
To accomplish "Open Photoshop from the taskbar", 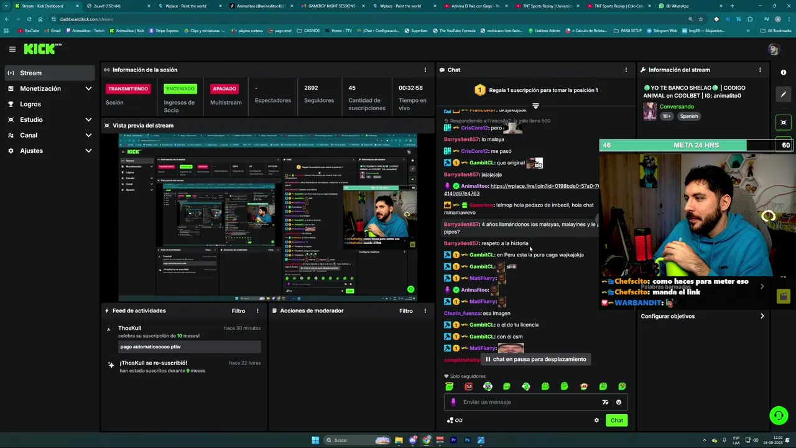I will [x=467, y=440].
